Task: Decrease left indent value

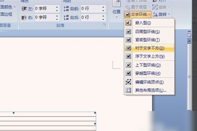Action: (57, 11)
